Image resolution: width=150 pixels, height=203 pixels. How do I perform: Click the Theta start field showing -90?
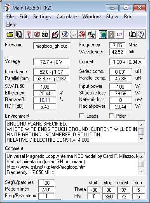[94, 190]
